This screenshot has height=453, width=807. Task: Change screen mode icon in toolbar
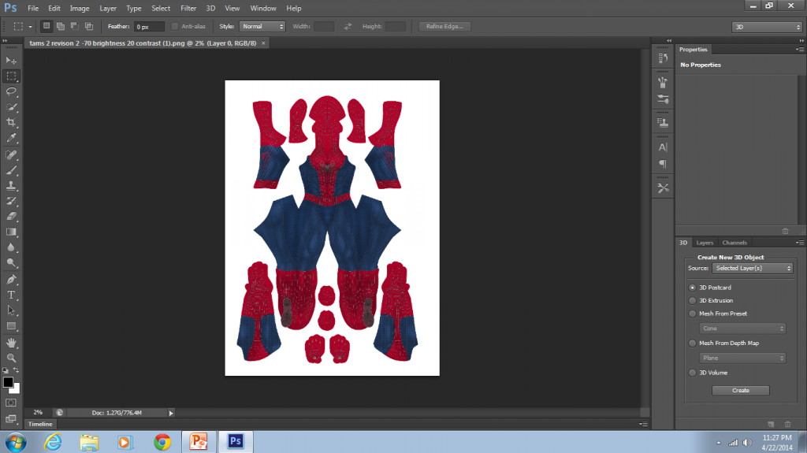click(11, 418)
